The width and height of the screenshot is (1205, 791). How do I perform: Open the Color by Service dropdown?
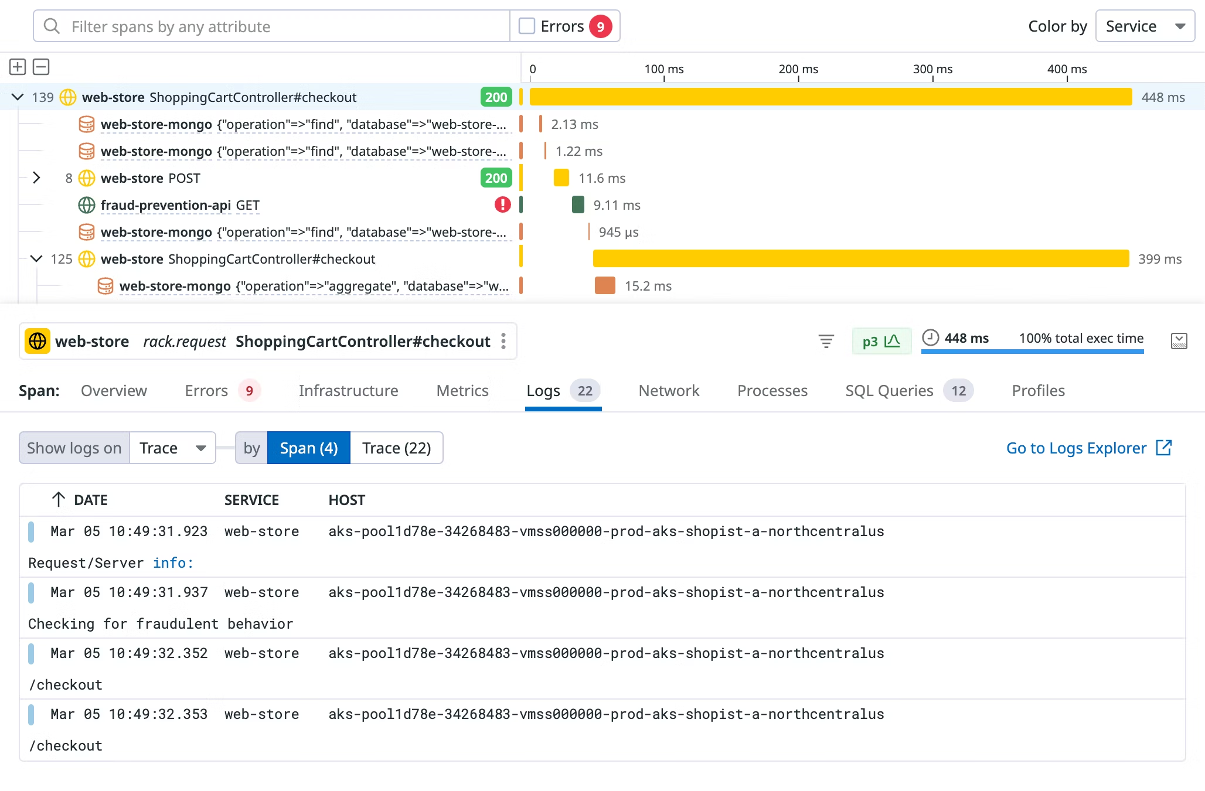[1145, 26]
